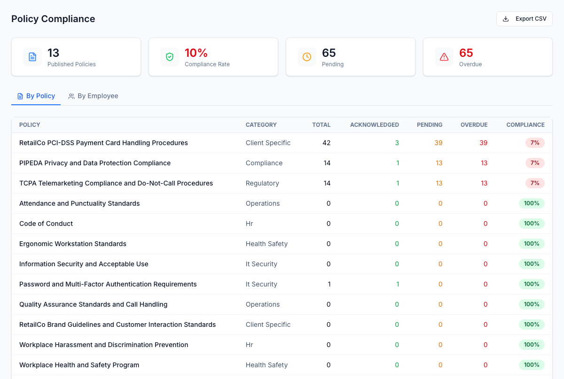Click the 100% badge for Code of Conduct

[532, 224]
